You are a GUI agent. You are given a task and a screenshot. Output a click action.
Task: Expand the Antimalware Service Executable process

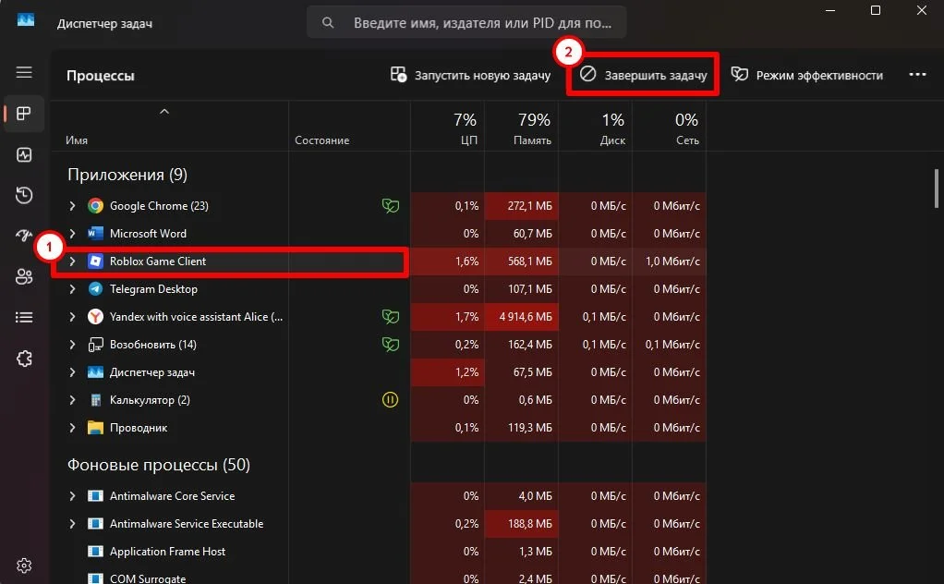(x=72, y=524)
